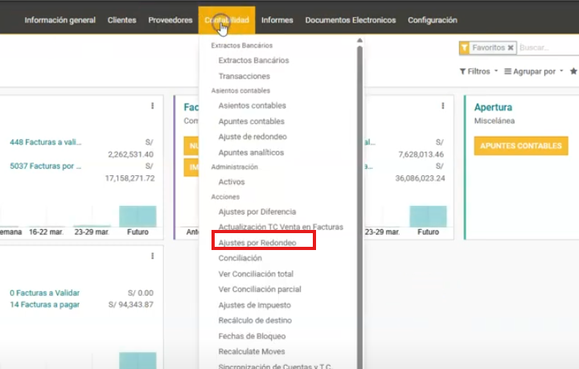Click the favorites star icon

pyautogui.click(x=573, y=72)
